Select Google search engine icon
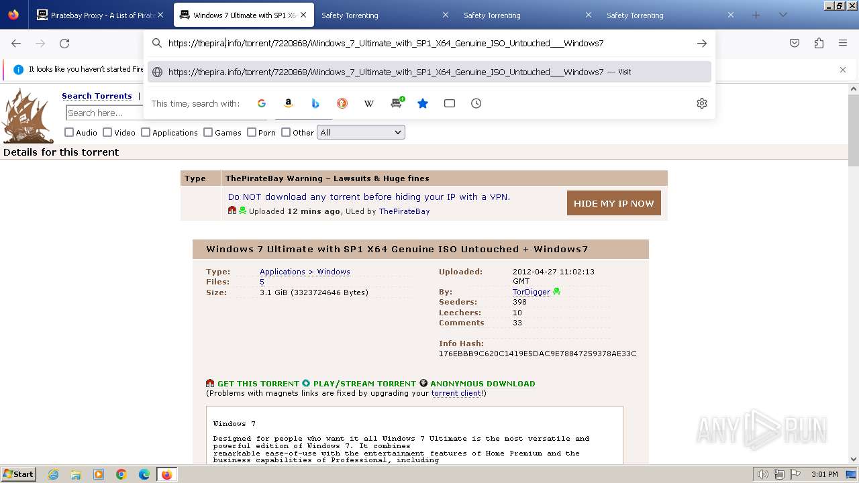Viewport: 859px width, 483px height. pyautogui.click(x=262, y=103)
